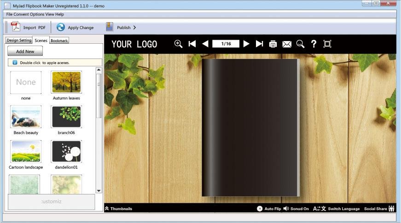Click the black book cover
The height and width of the screenshot is (223, 401).
tap(250, 128)
